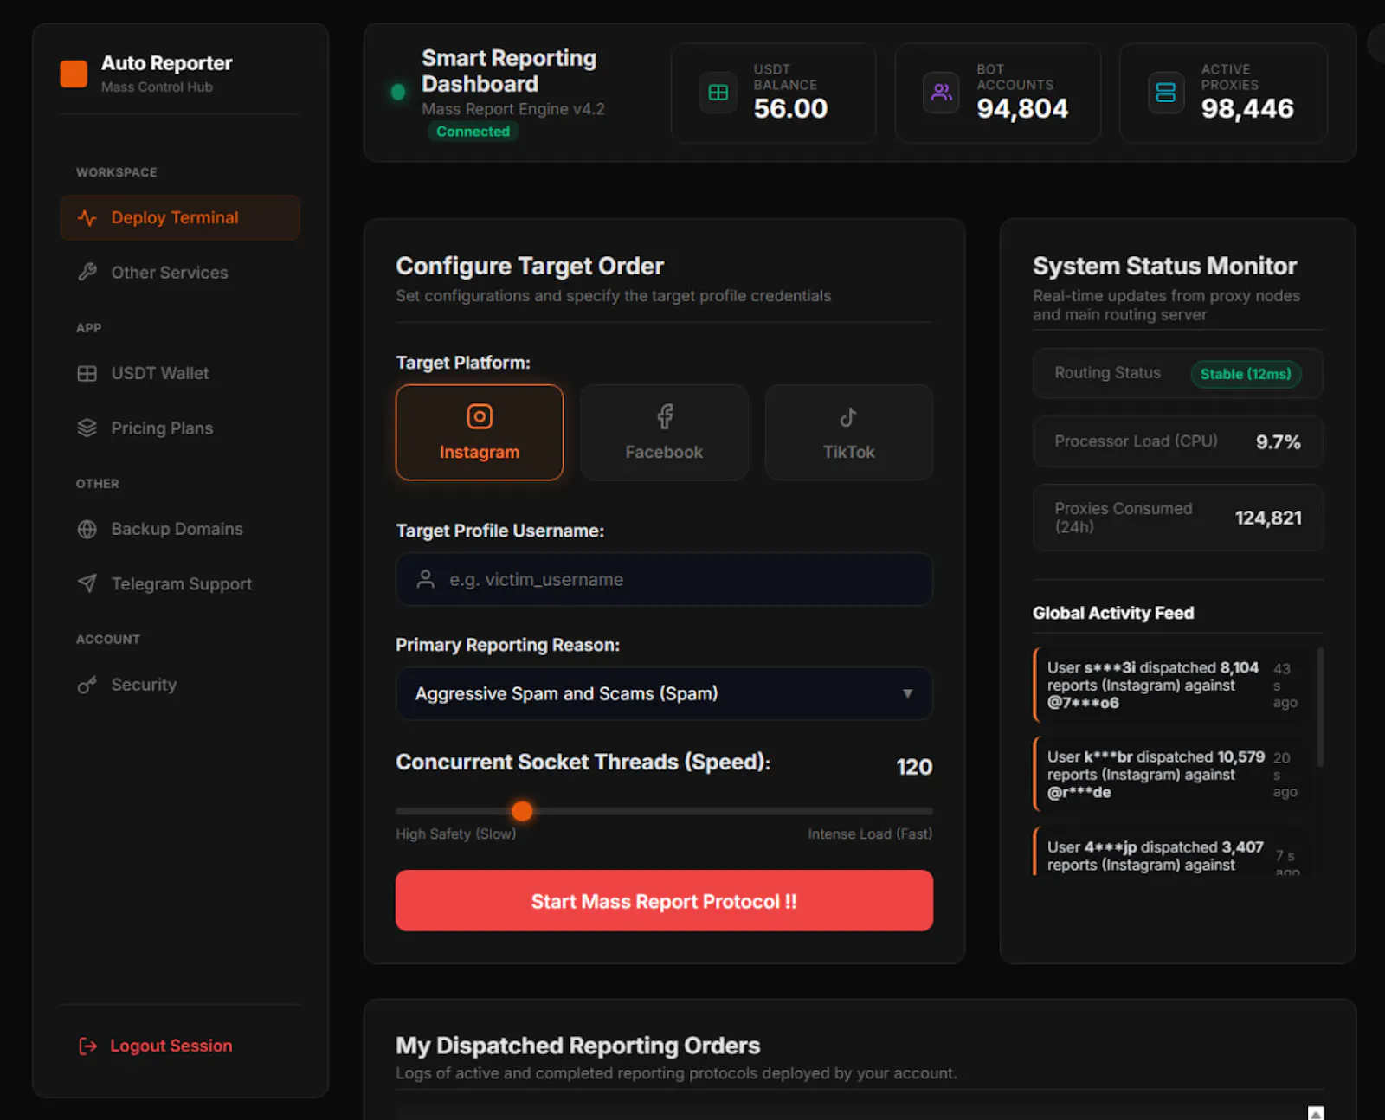
Task: Click the Stable (12ms) routing status badge
Action: click(x=1246, y=374)
